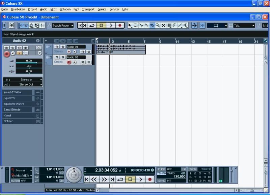The height and width of the screenshot is (195, 270).
Task: Rewind using transport panel double-left arrows
Action: coord(94,180)
